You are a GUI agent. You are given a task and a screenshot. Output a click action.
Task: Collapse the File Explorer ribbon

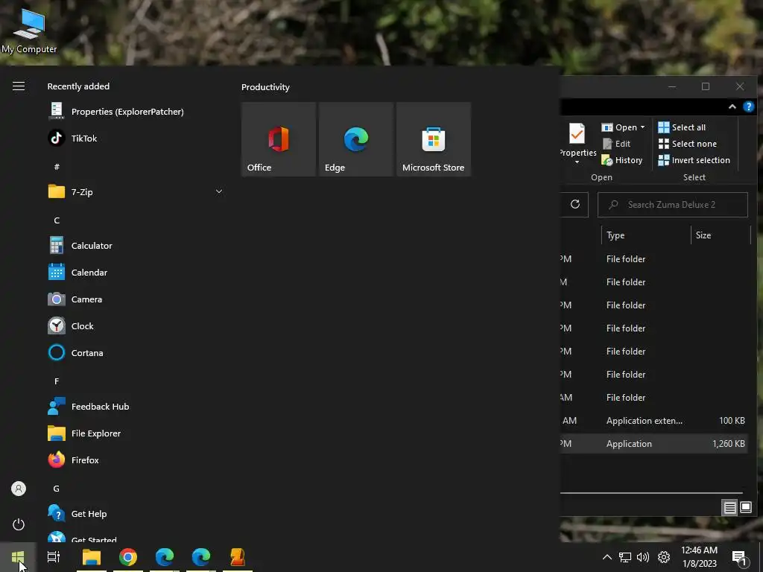click(732, 107)
